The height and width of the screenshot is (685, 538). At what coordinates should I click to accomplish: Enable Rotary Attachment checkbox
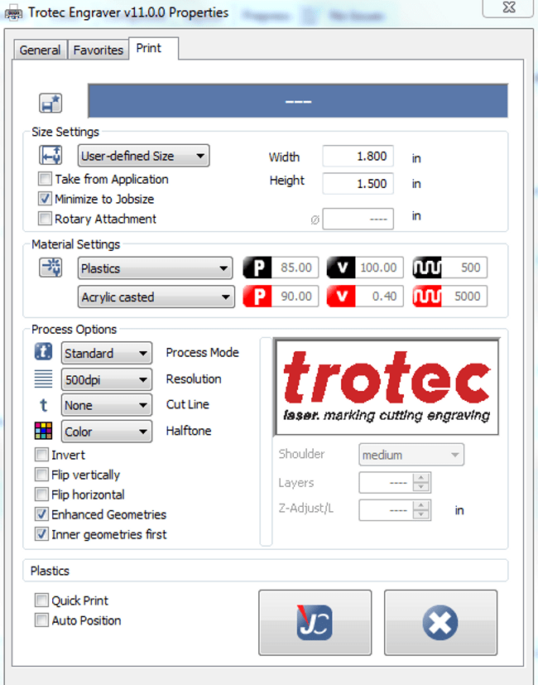(x=45, y=219)
